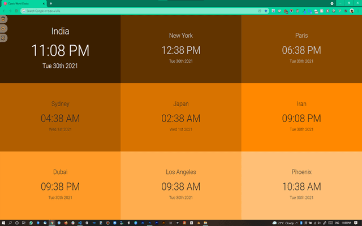Open the settings gear icon in left sidebar
This screenshot has height=226, width=362.
coord(3,28)
